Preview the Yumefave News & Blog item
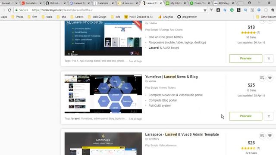The width and height of the screenshot is (276, 155). pyautogui.click(x=246, y=116)
